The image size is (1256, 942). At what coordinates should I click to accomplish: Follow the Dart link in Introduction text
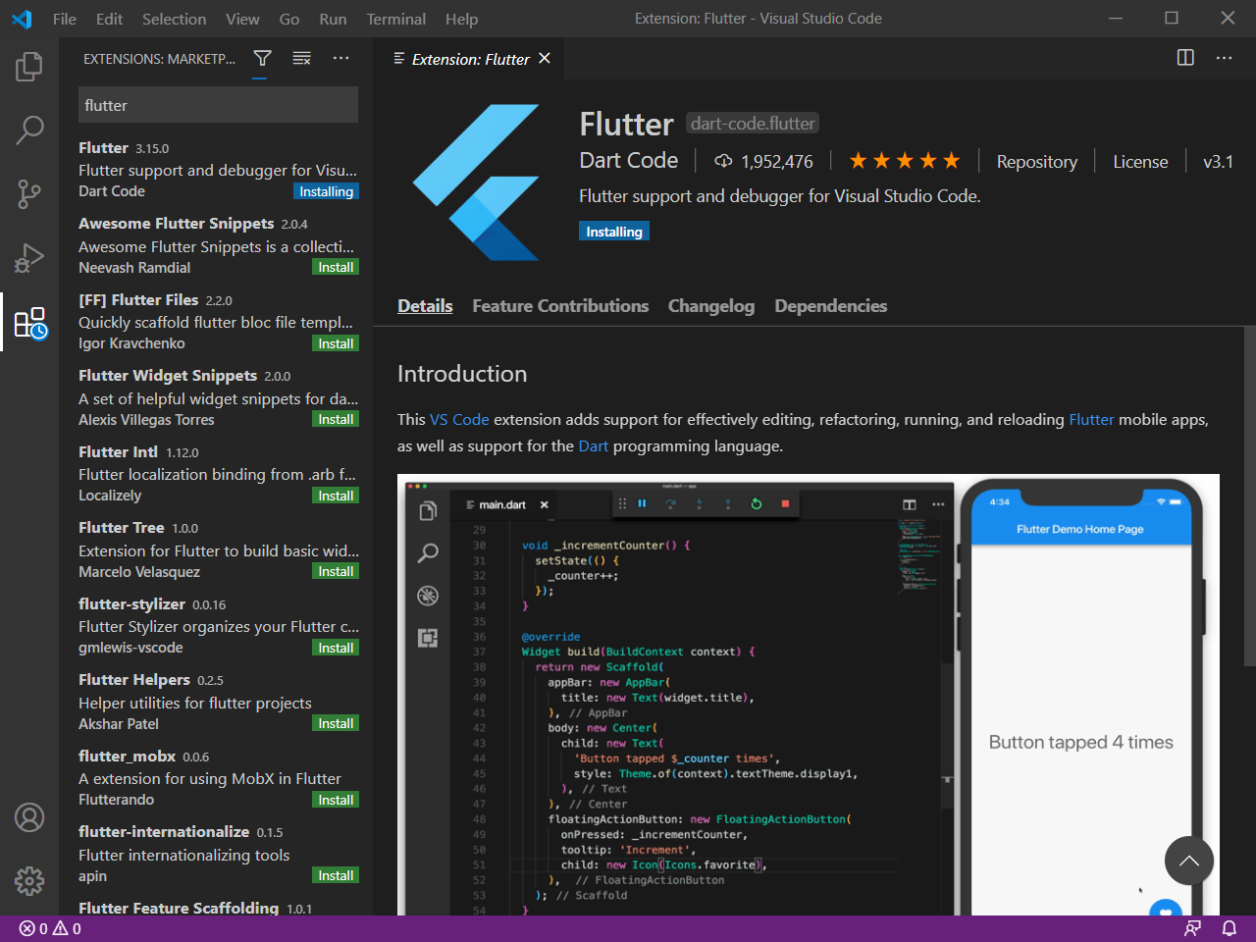coord(593,445)
